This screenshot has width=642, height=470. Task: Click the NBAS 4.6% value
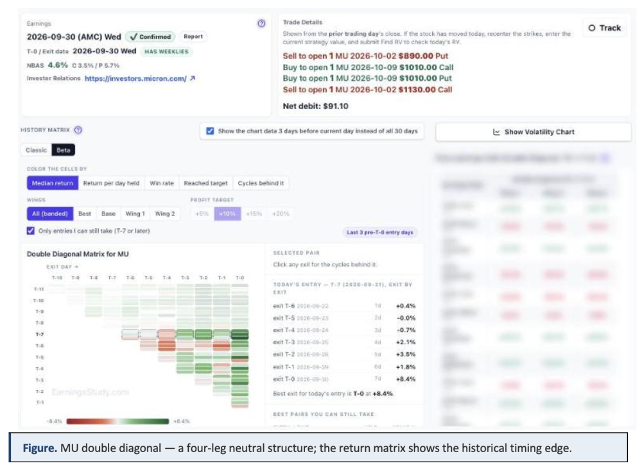tap(58, 65)
